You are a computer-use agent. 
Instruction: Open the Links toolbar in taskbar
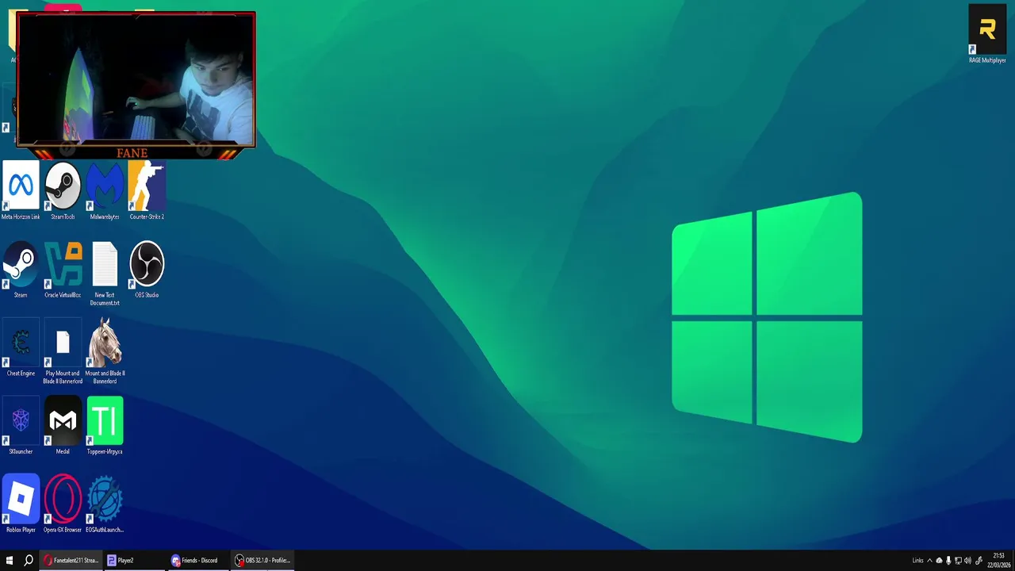click(917, 561)
